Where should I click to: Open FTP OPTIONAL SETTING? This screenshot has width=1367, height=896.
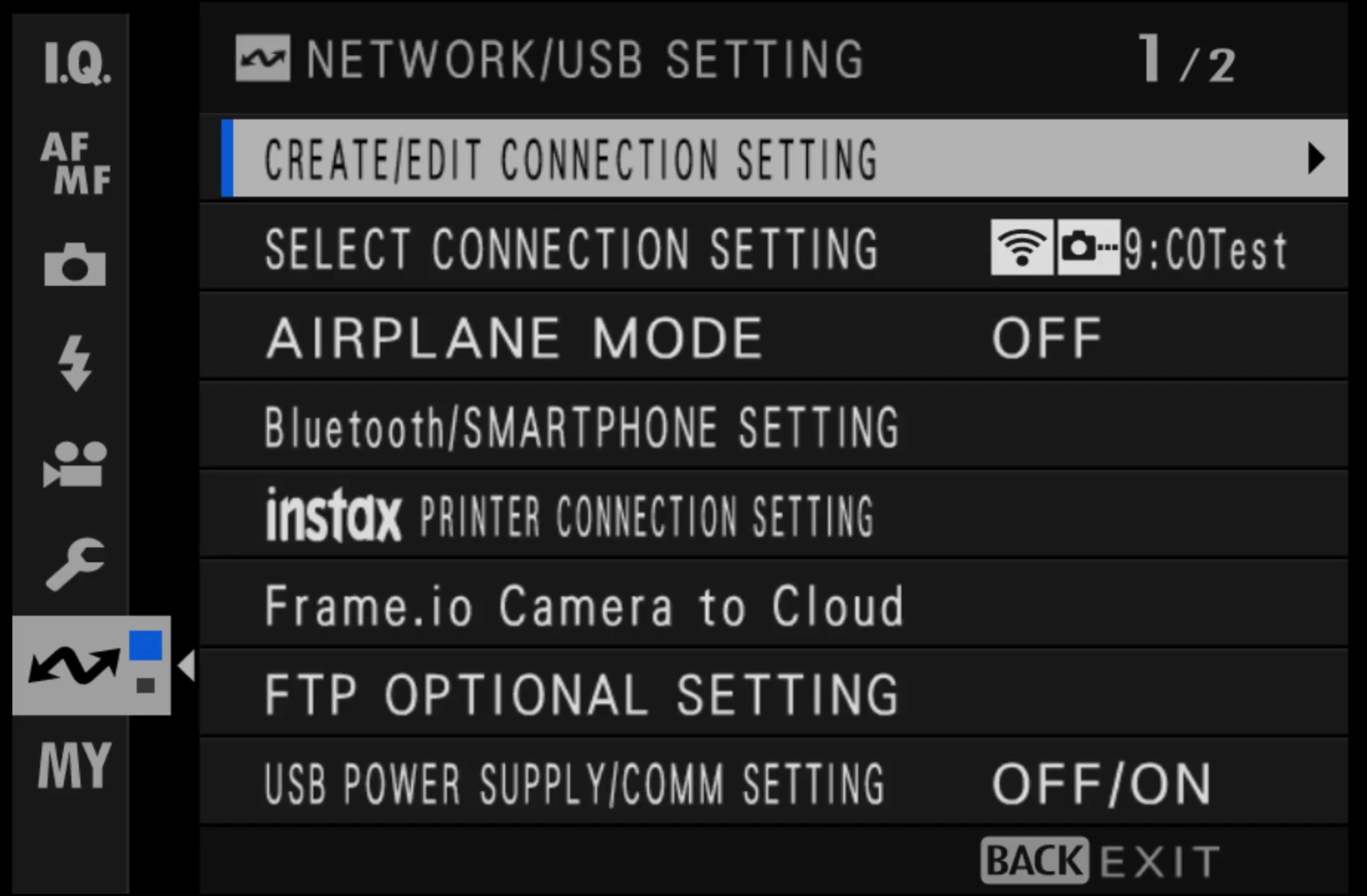click(581, 695)
